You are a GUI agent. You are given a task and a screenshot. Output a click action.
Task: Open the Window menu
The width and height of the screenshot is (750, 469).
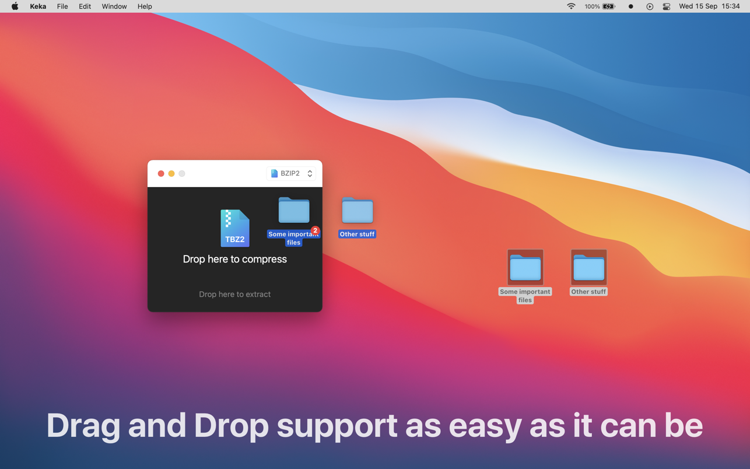tap(114, 6)
